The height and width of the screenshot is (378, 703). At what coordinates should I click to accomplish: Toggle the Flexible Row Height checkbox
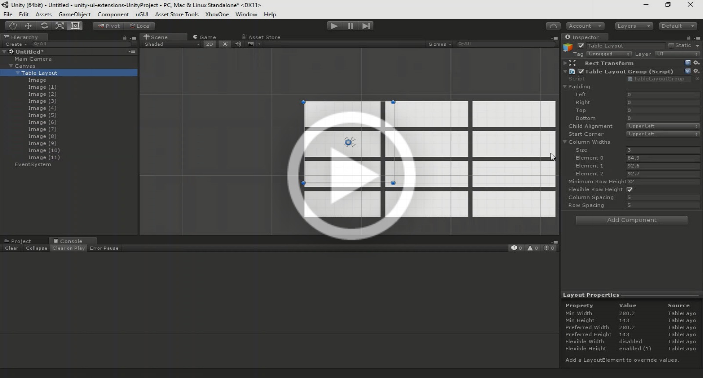[630, 189]
